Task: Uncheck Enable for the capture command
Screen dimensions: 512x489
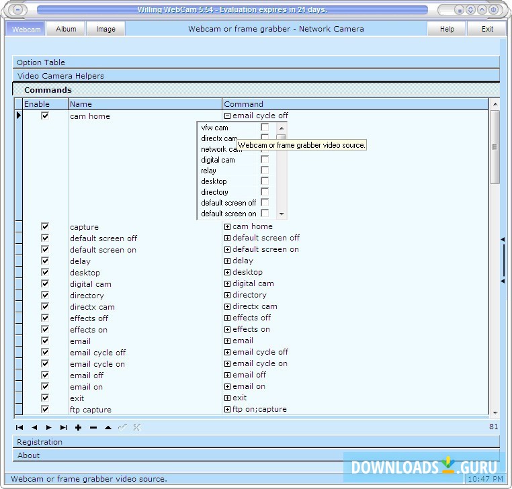Action: tap(45, 227)
